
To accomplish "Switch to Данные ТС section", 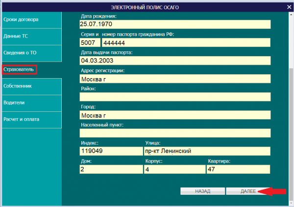I will (x=32, y=37).
